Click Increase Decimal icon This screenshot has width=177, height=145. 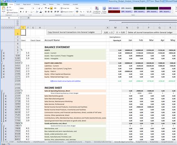pos(87,12)
